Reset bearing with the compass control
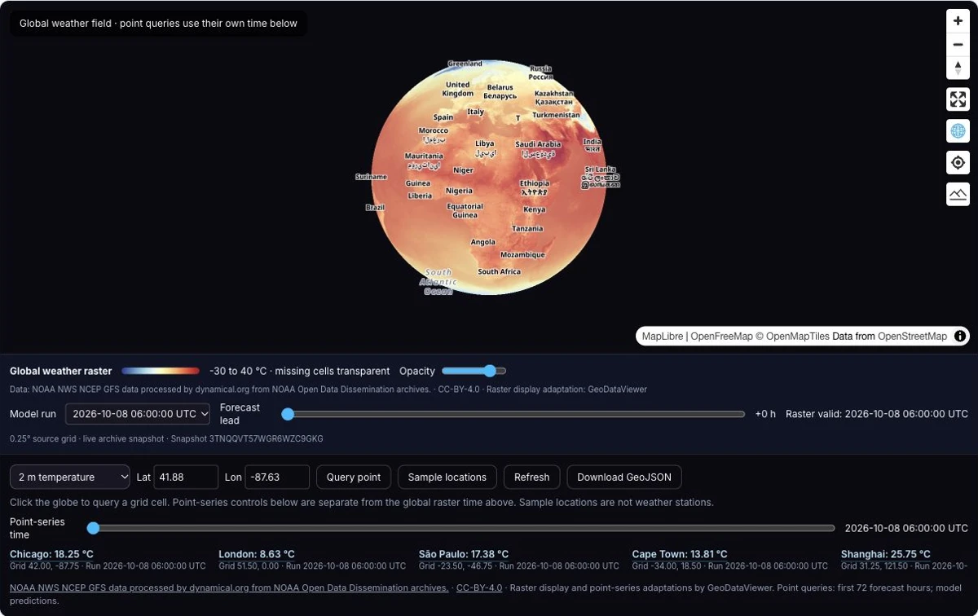Screen dimensions: 978x616 (x=958, y=68)
